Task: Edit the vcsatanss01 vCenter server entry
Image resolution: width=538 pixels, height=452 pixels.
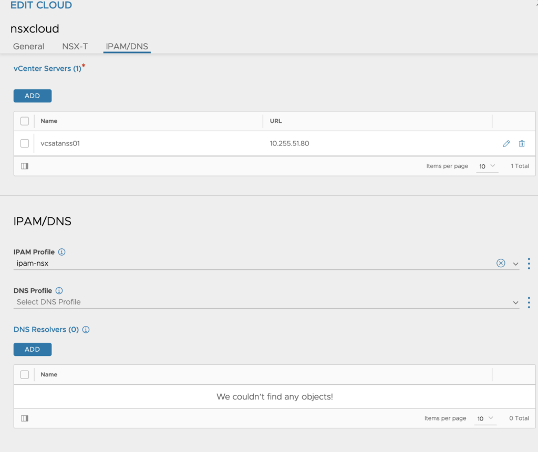Action: tap(506, 143)
